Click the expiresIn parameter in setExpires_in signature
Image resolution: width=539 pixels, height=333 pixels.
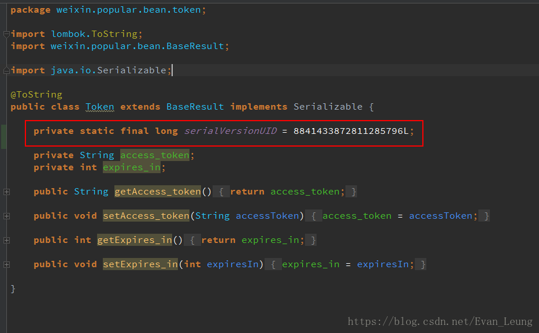click(233, 264)
